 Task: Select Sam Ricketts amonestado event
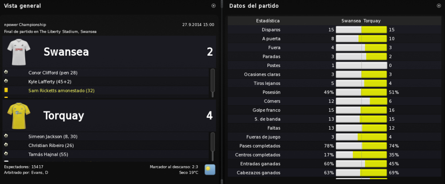point(106,90)
